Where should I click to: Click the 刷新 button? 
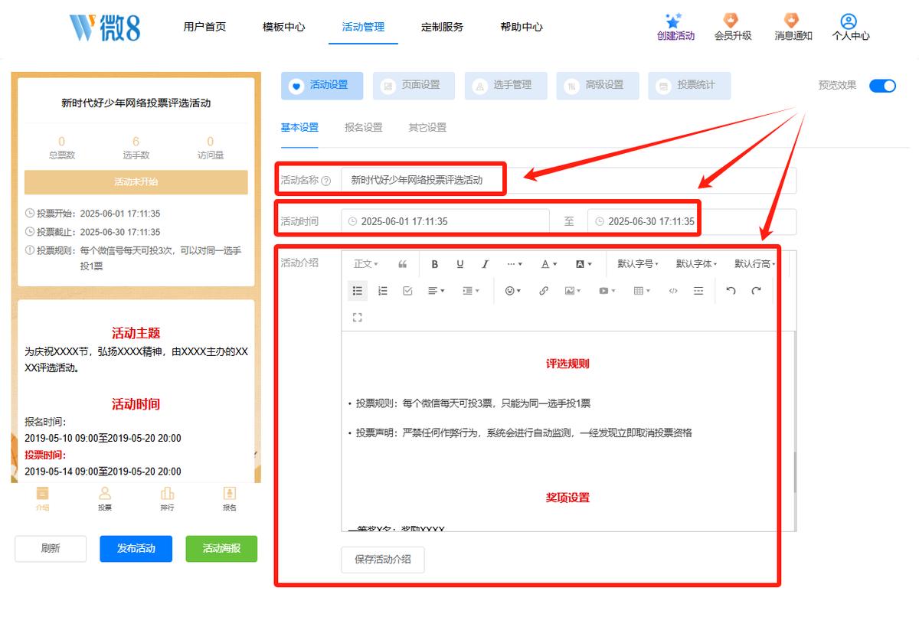click(x=51, y=549)
